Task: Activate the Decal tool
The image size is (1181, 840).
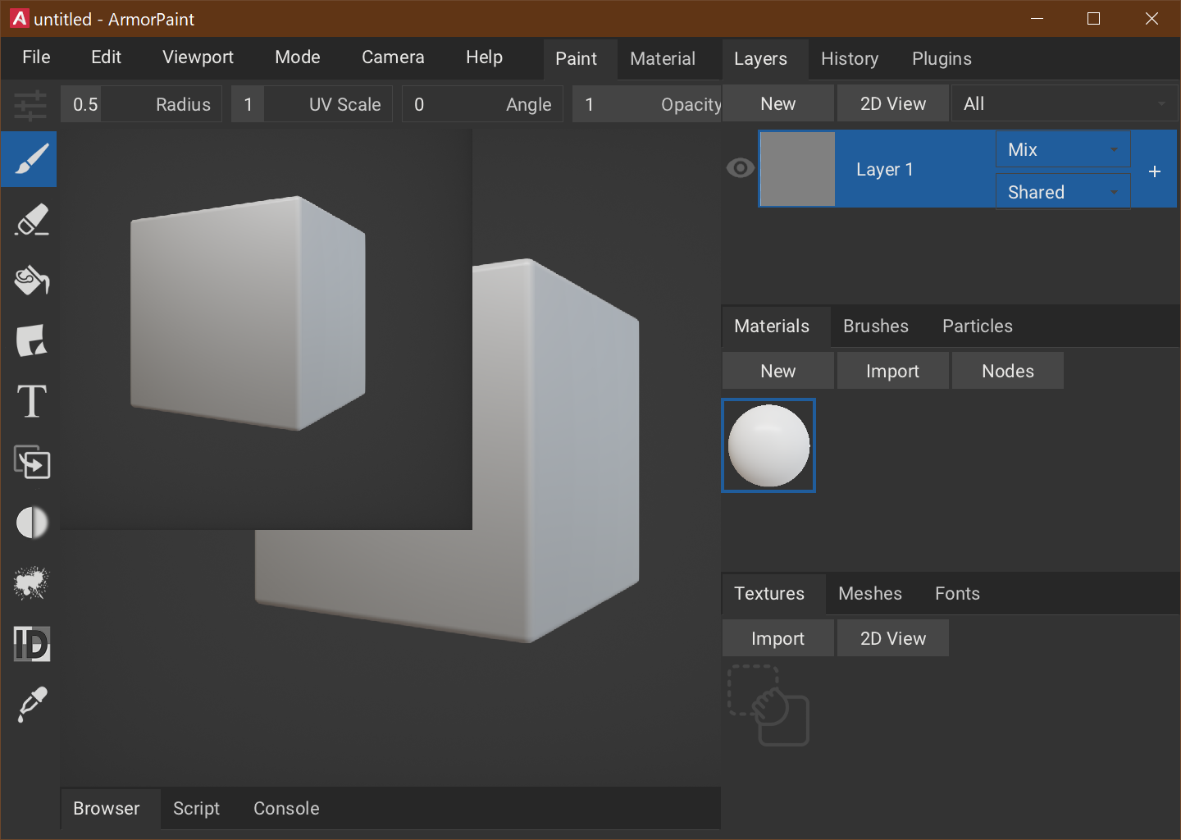Action: (x=30, y=340)
